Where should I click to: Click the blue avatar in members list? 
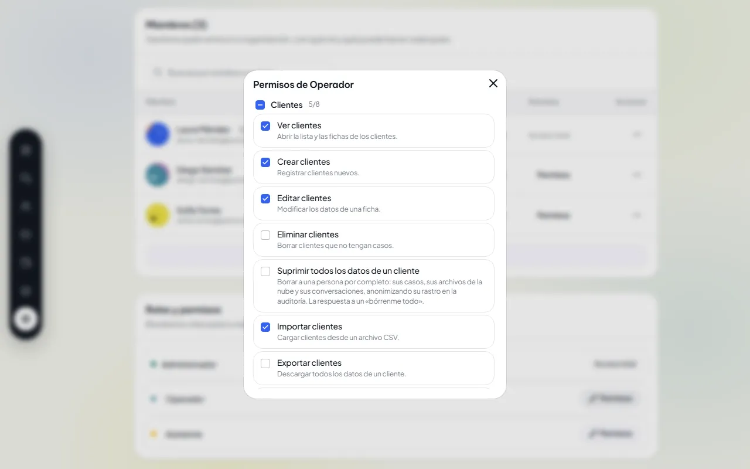point(158,134)
